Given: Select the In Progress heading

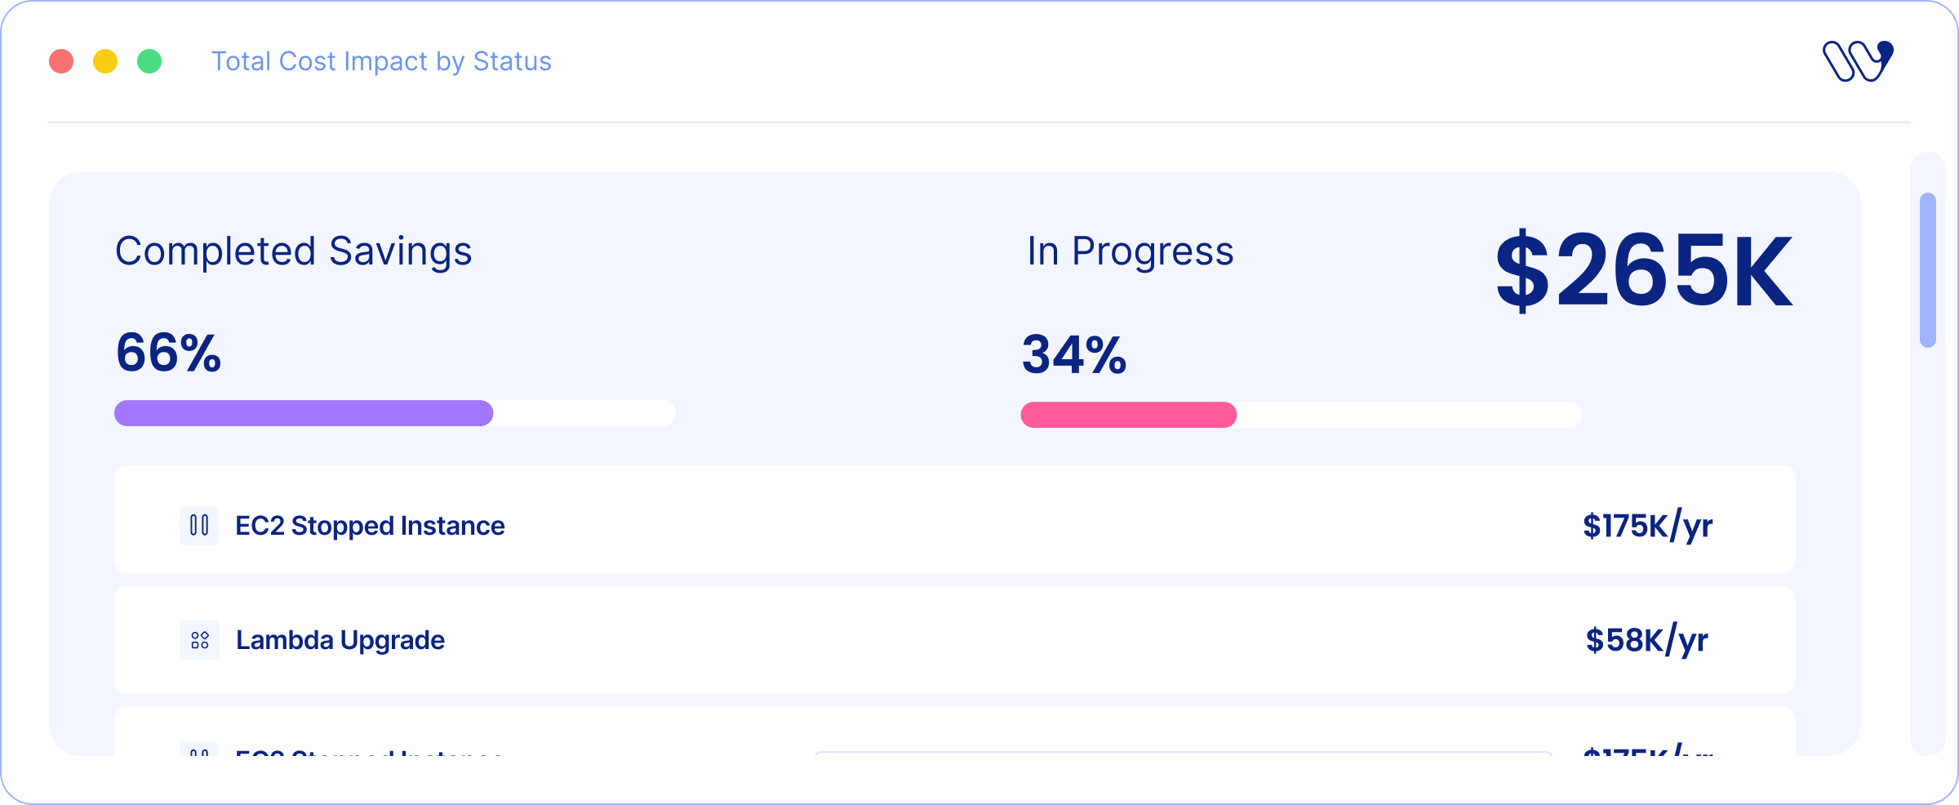Looking at the screenshot, I should point(1131,251).
